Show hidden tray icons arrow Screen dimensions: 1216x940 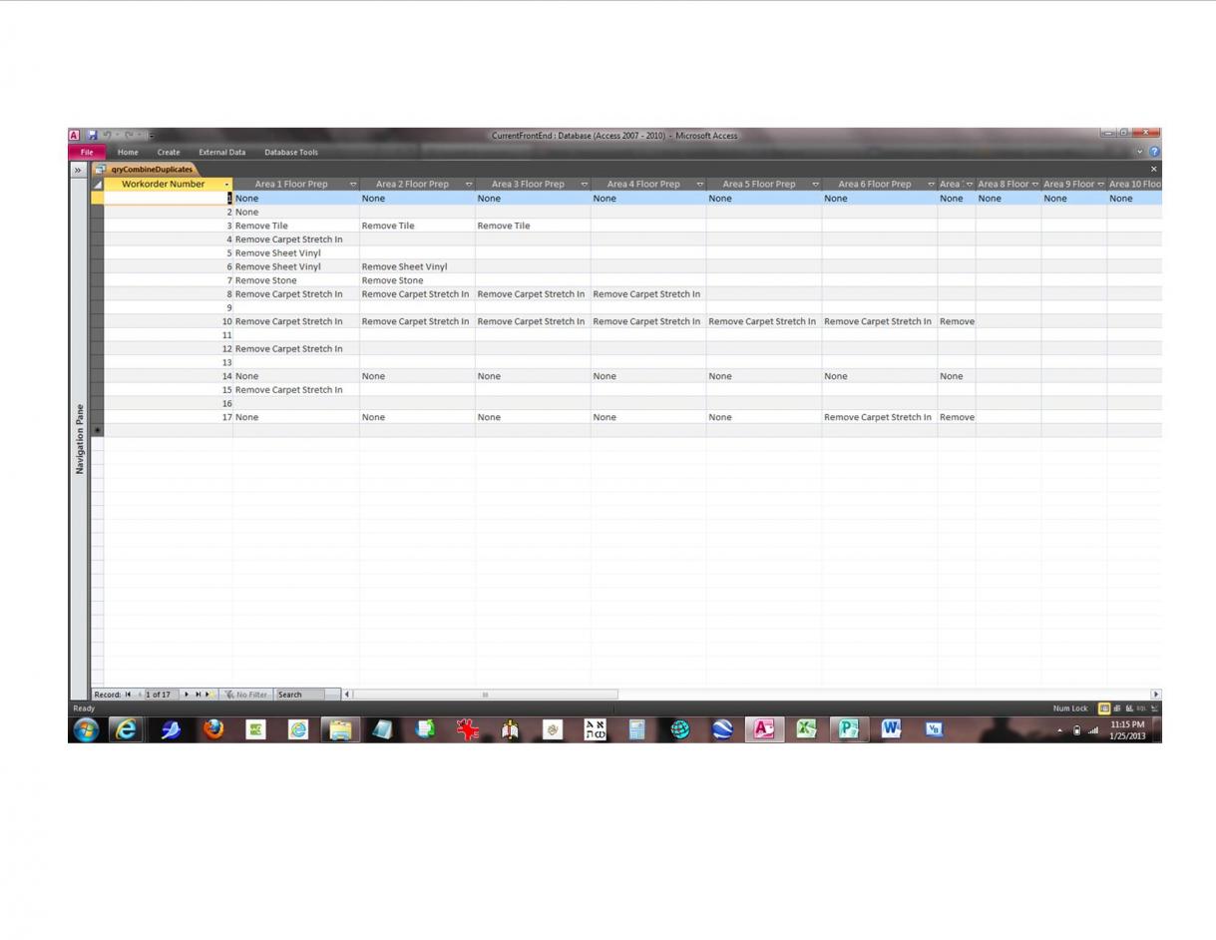[x=1060, y=730]
